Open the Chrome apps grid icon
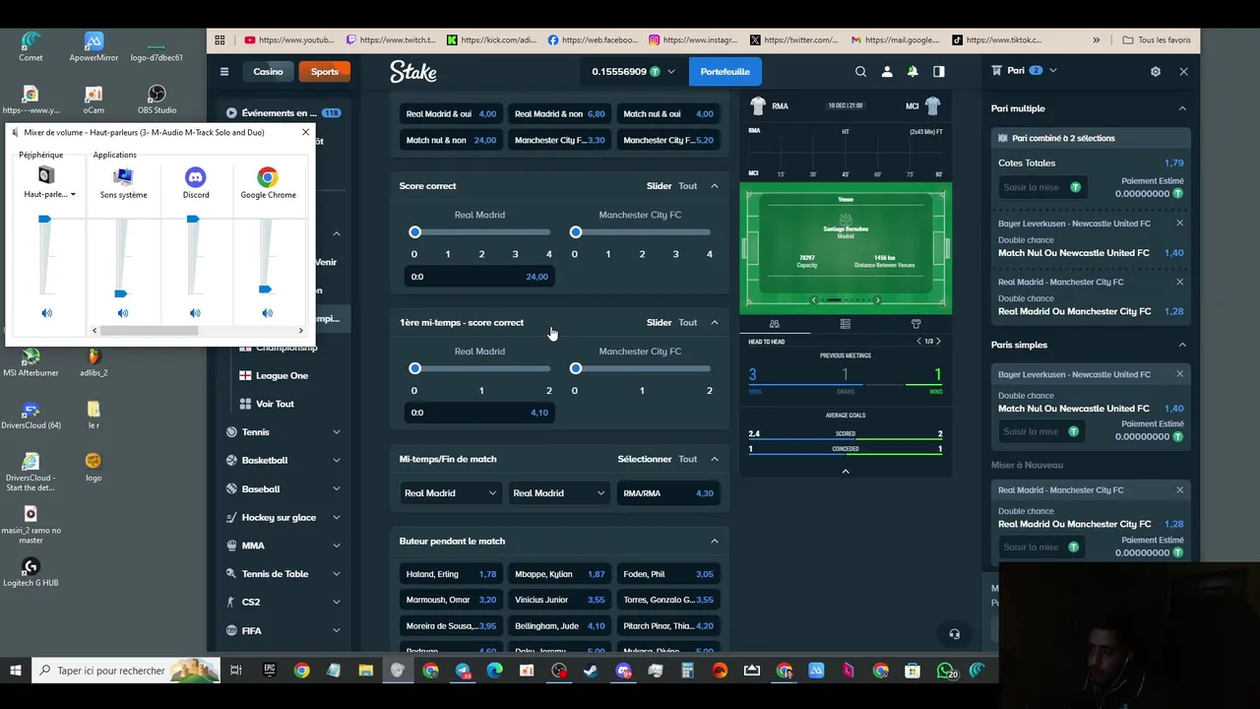Viewport: 1260px width, 709px height. [x=220, y=40]
